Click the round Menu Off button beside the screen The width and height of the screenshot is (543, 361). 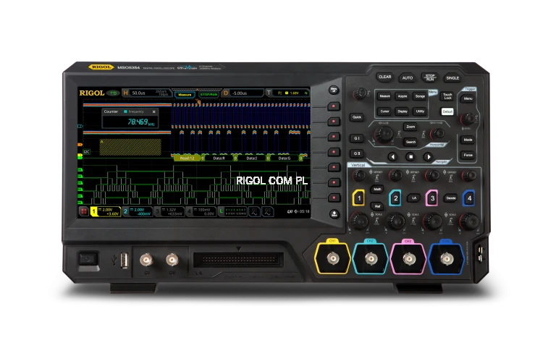click(x=334, y=90)
